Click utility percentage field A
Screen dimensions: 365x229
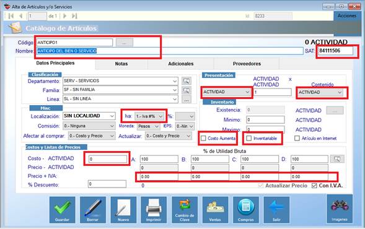tap(159, 159)
